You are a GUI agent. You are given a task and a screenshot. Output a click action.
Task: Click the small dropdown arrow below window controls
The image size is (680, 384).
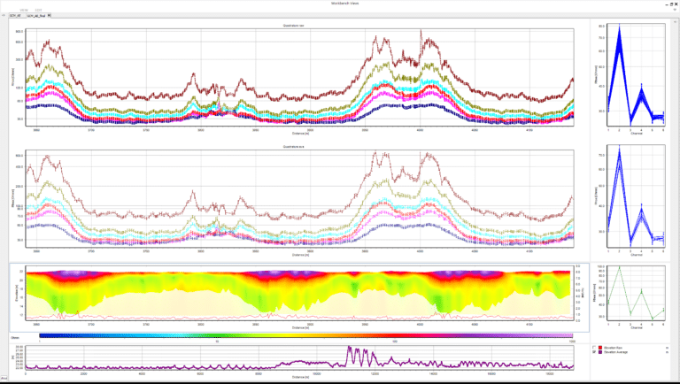click(x=675, y=10)
